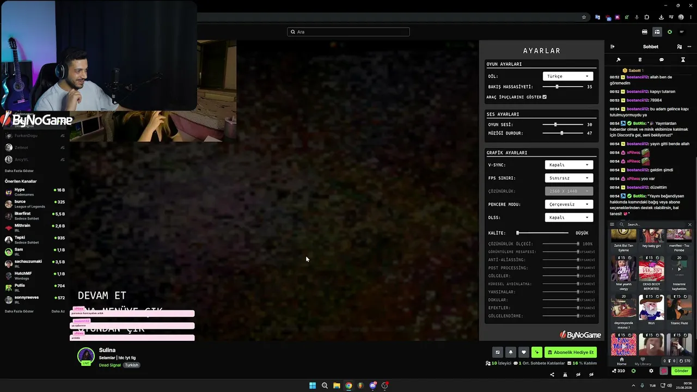Click the trash icon in chat toolbar
The image size is (697, 392).
[640, 60]
